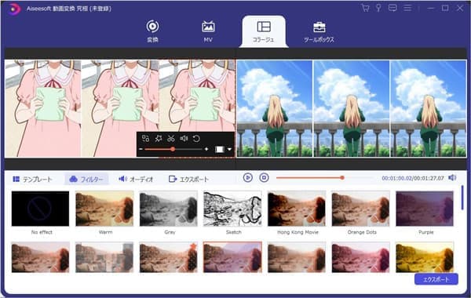Select the middle sky collage cell
Image resolution: width=471 pixels, height=298 pixels.
tap(352, 108)
